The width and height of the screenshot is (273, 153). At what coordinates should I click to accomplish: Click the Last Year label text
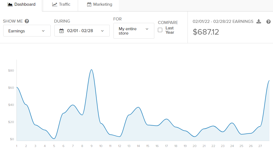pos(170,30)
